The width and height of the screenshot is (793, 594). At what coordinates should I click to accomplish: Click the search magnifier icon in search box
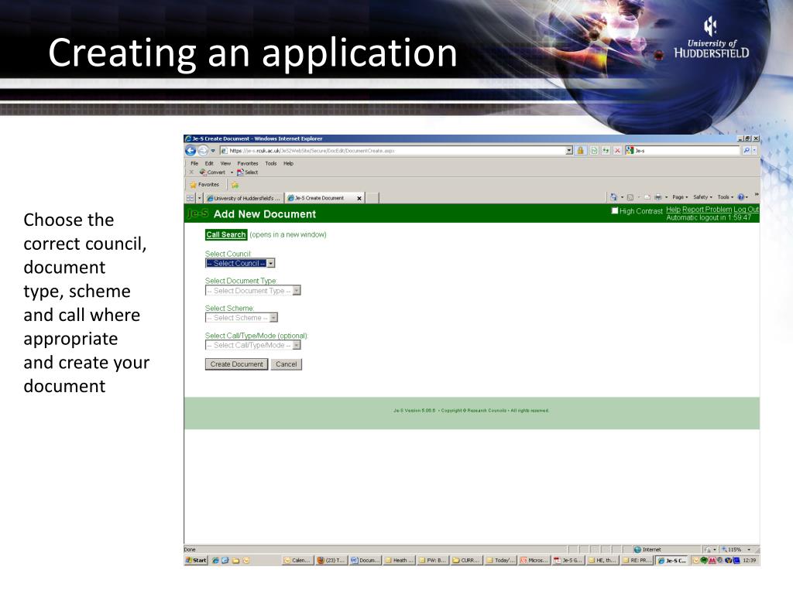[747, 151]
